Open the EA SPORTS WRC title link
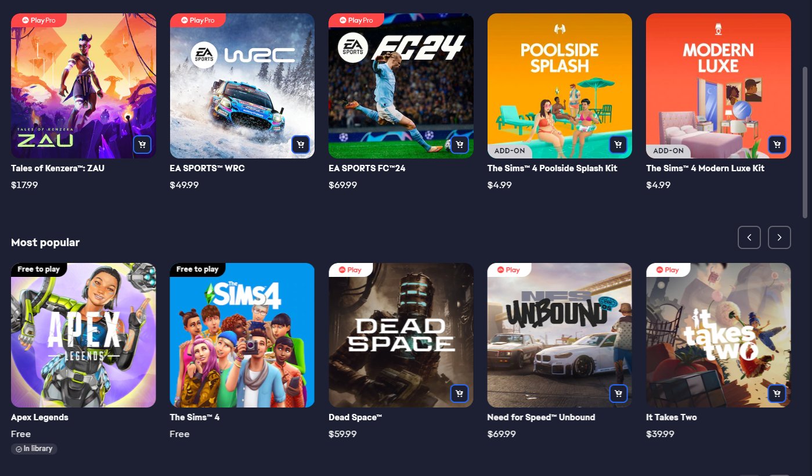 tap(207, 168)
